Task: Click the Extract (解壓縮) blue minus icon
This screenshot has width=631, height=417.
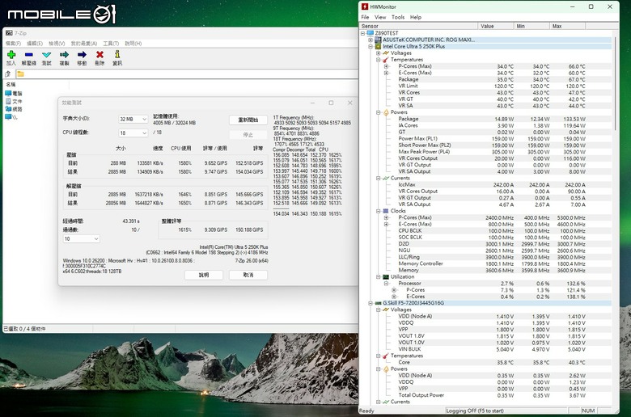Action: (x=28, y=55)
